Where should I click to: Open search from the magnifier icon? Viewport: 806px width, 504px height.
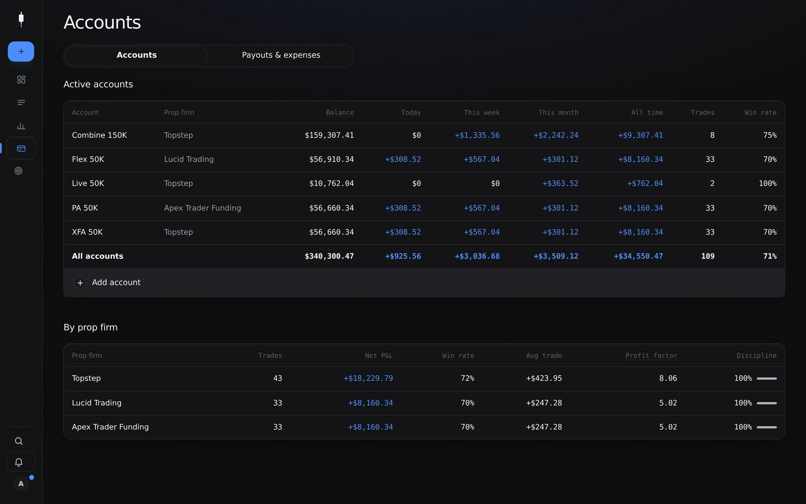coord(19,441)
